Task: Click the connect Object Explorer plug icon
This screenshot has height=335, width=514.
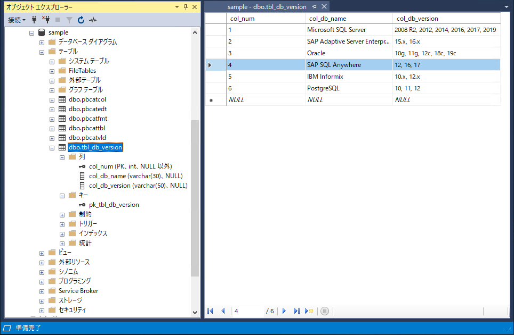Action: [x=34, y=20]
